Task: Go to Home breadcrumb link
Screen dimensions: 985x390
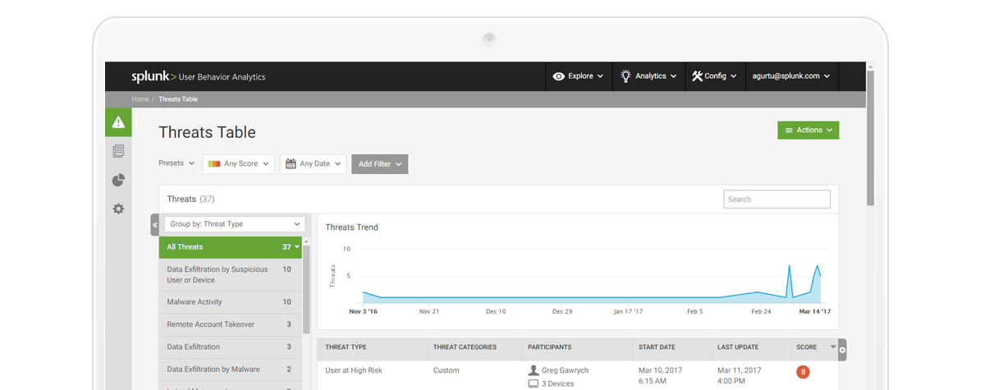Action: pos(140,99)
